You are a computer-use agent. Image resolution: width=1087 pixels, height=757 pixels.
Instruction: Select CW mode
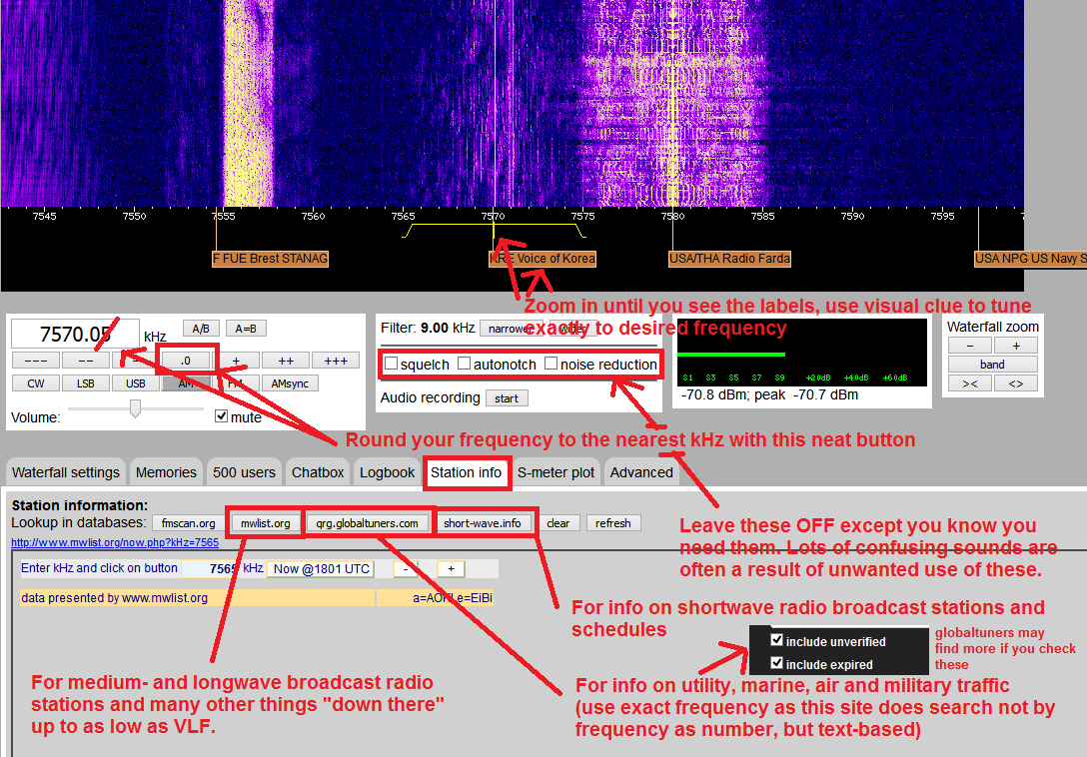click(x=36, y=383)
